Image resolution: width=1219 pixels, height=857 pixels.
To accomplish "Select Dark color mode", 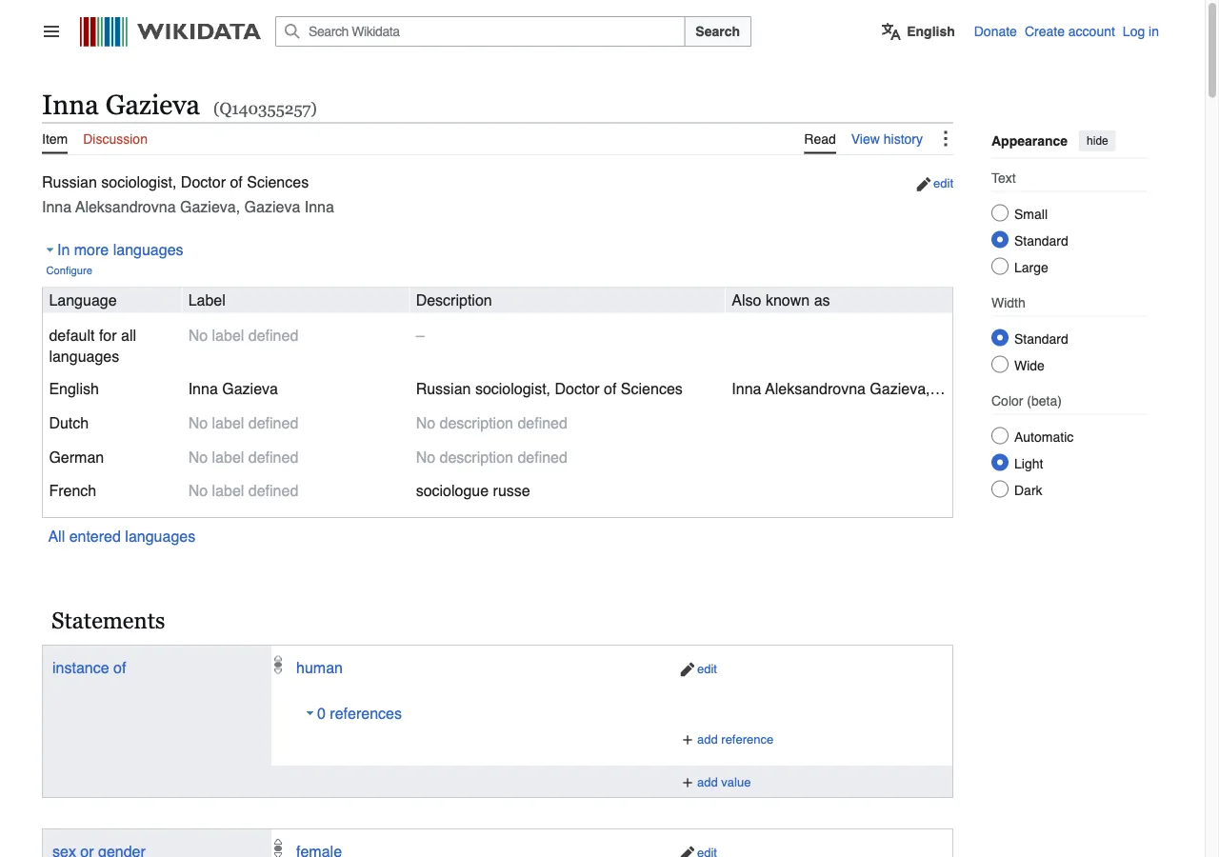I will click(1000, 489).
